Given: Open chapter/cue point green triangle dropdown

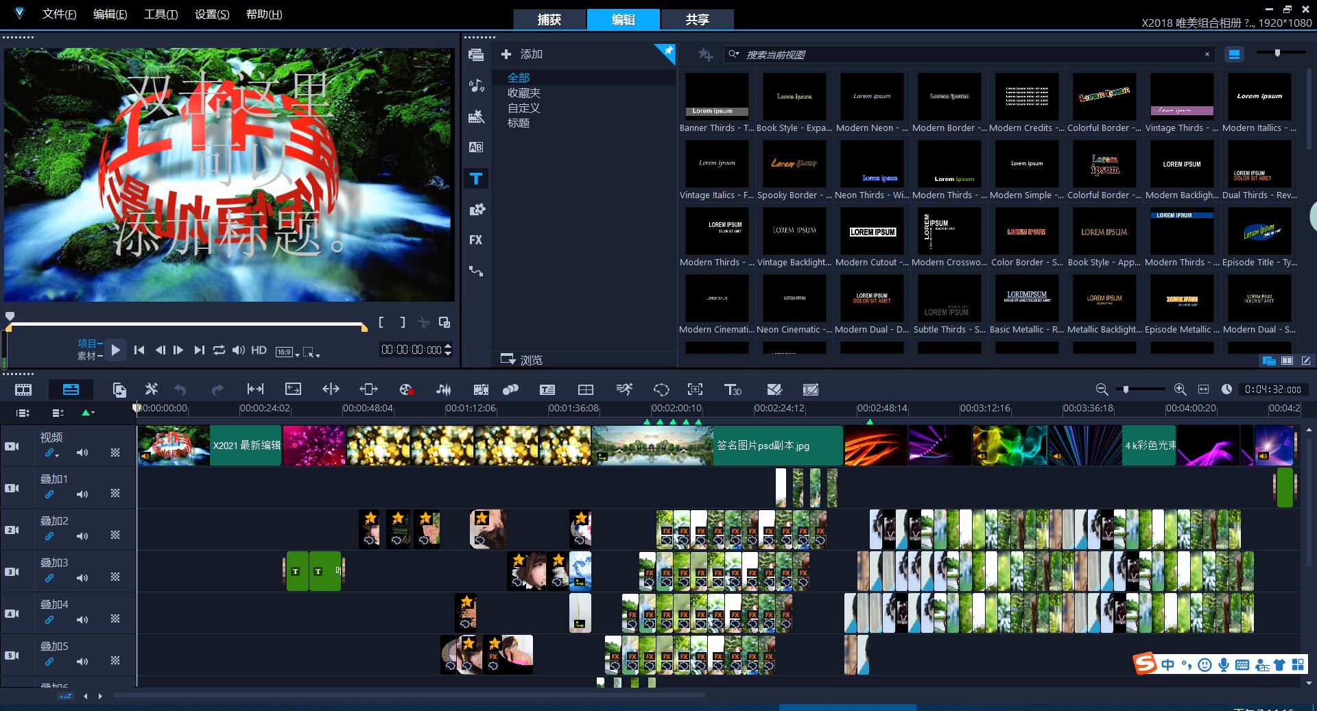Looking at the screenshot, I should click(x=88, y=413).
